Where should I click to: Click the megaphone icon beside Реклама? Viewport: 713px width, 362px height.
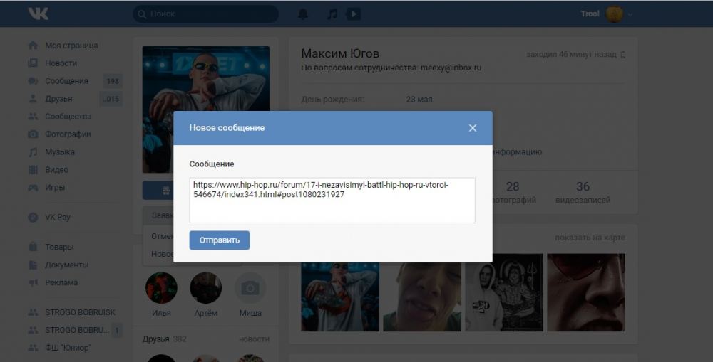[x=33, y=282]
